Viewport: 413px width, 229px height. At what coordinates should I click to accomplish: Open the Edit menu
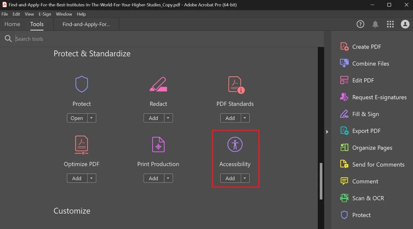[x=16, y=14]
